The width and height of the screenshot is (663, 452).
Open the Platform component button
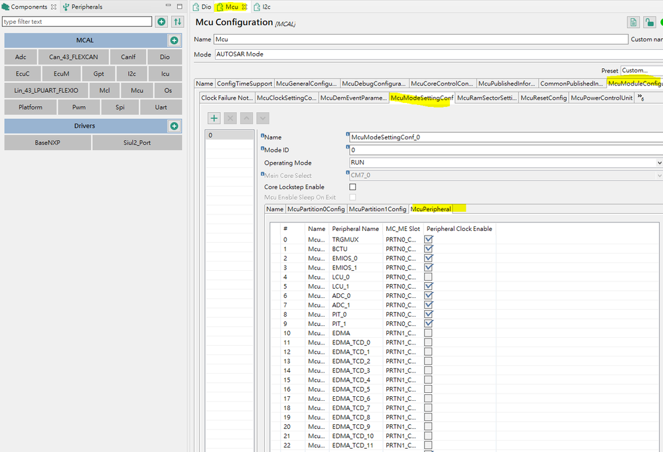(x=31, y=108)
